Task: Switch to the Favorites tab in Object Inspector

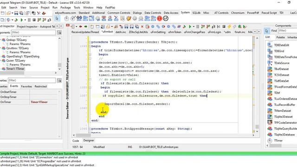Action: (x=26, y=86)
